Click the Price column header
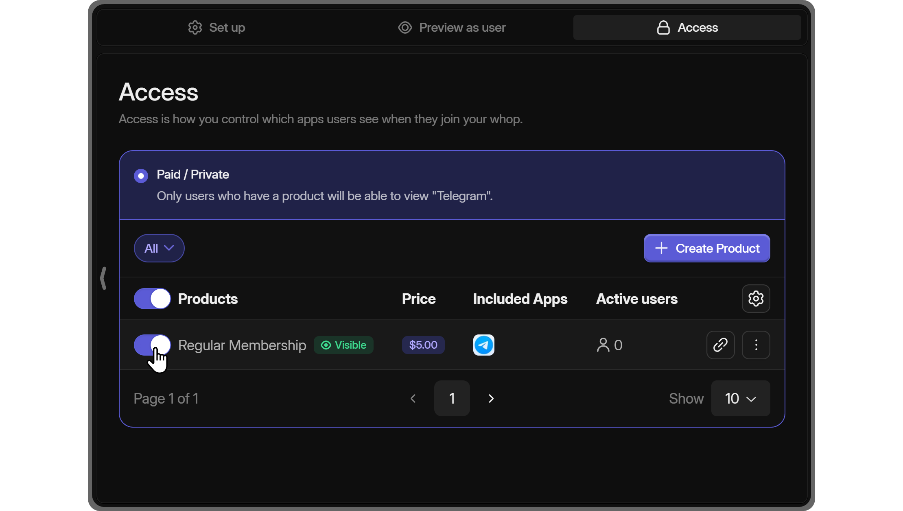 click(x=419, y=299)
